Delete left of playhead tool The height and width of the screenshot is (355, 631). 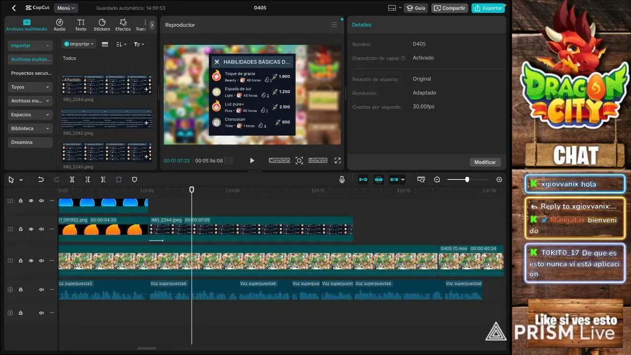tap(88, 179)
